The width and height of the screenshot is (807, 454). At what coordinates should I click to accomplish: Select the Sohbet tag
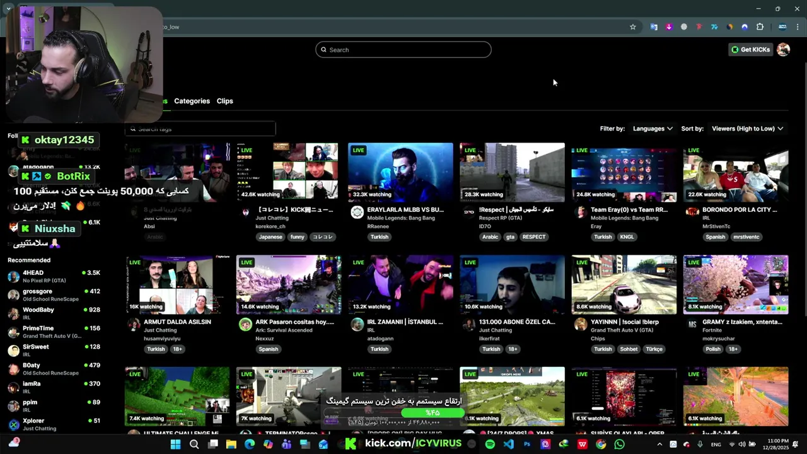click(629, 349)
